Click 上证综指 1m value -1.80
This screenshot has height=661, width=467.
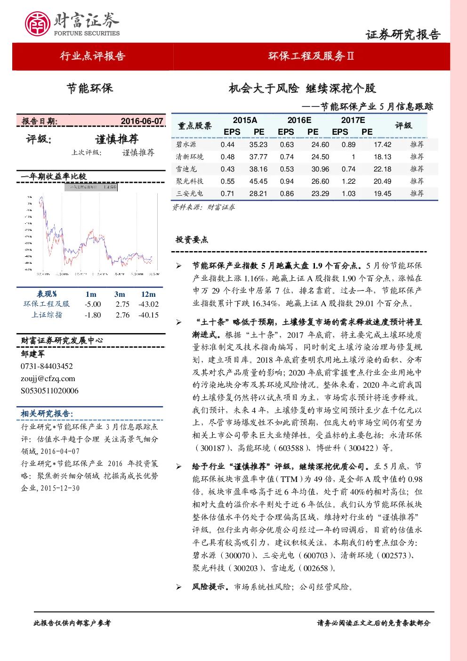(93, 315)
